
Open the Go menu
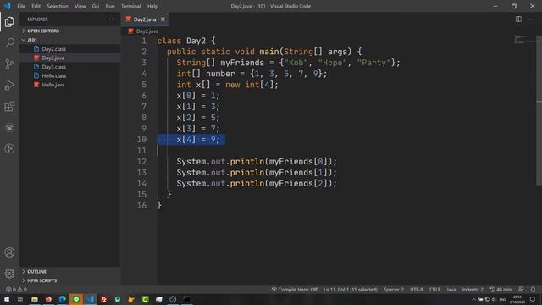[x=96, y=6]
